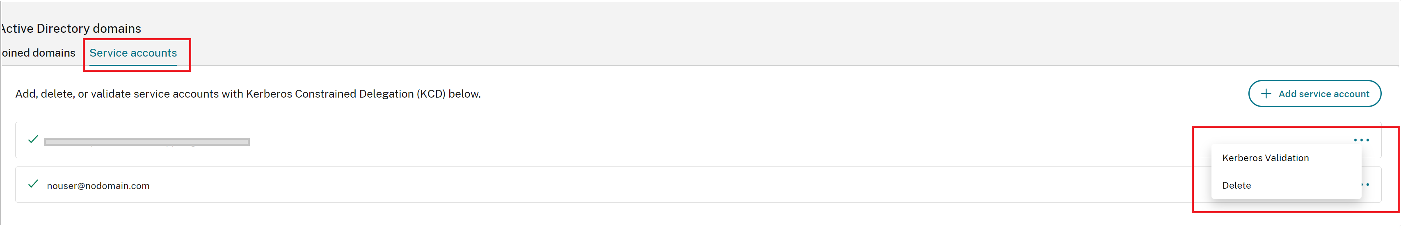Click the Active Directory domains heading

click(x=71, y=28)
